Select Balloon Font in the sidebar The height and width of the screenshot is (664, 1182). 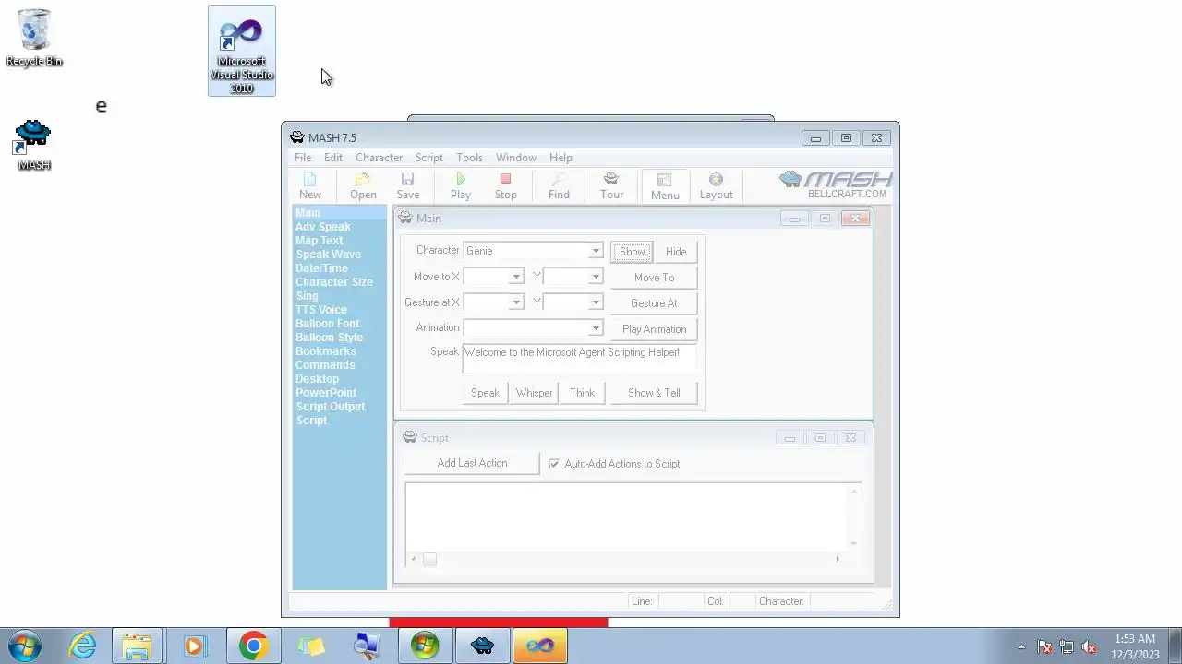pyautogui.click(x=327, y=324)
